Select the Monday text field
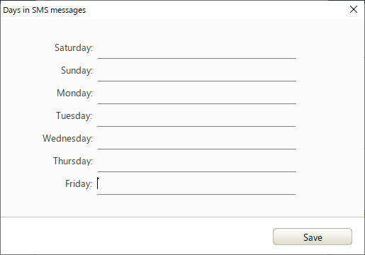365x255 pixels. (197, 93)
